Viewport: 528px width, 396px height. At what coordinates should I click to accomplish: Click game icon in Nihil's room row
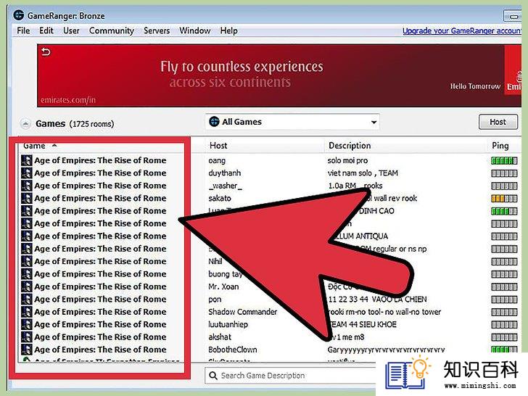click(27, 261)
